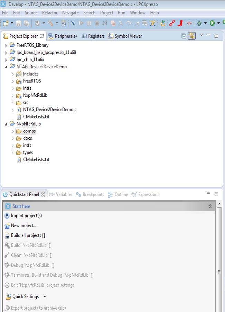225x312 pixels.
Task: Switch to the Symbol Viewer tab
Action: pos(125,36)
